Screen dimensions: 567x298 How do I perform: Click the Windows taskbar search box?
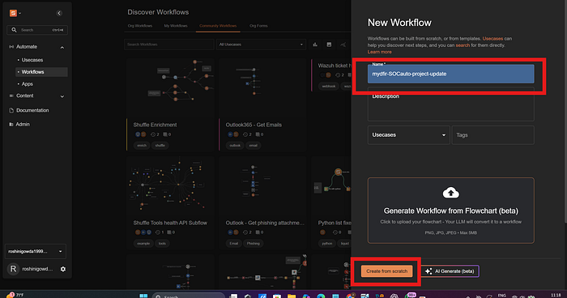pos(189,296)
